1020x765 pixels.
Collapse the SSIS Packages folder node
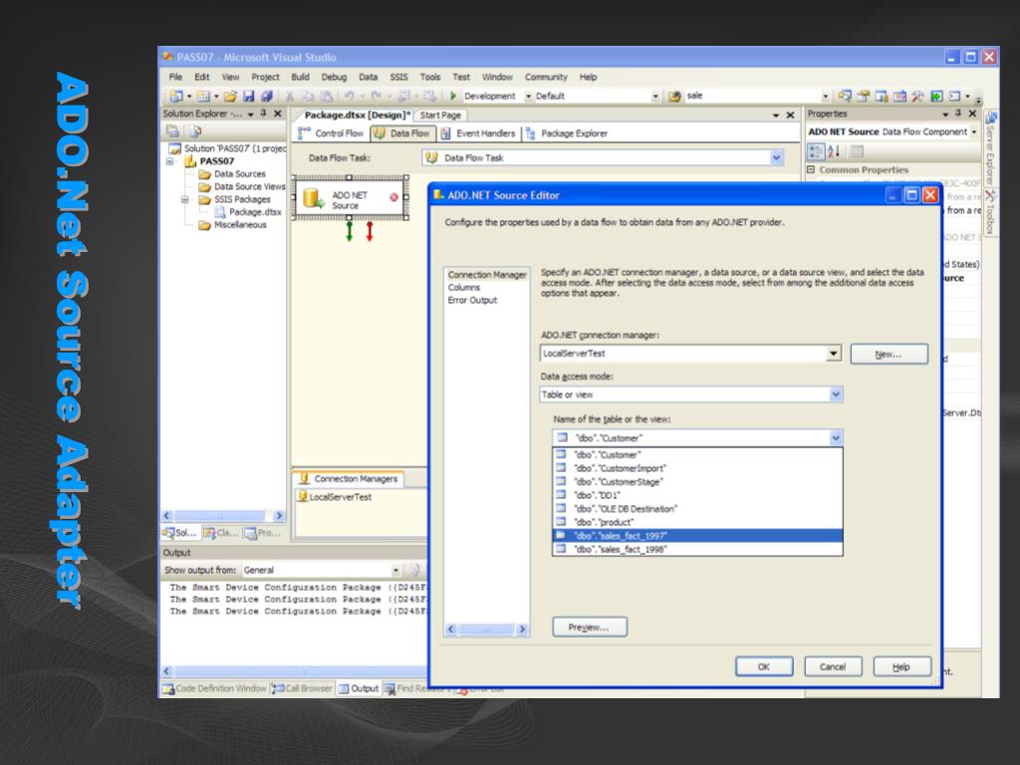click(184, 199)
